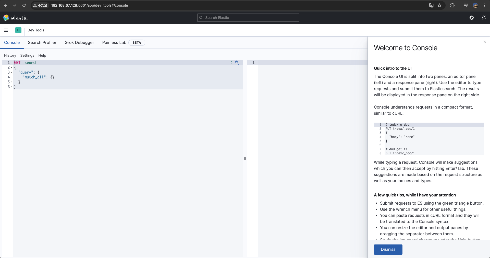Open the Search Profiler tab
Screen dimensions: 490x258
(42, 43)
